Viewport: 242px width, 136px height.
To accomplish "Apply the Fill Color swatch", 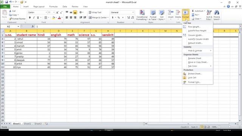I will coord(53,18).
